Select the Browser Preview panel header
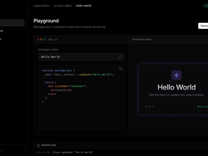This screenshot has height=156, width=208. [142, 40]
